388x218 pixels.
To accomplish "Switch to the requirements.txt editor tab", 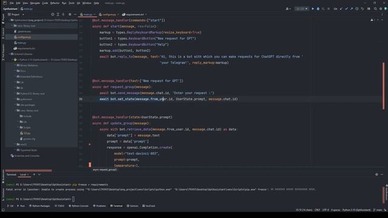I will pos(135,15).
